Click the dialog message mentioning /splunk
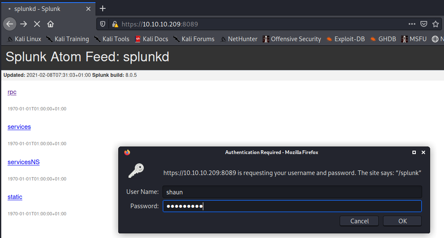This screenshot has height=238, width=444. point(292,173)
